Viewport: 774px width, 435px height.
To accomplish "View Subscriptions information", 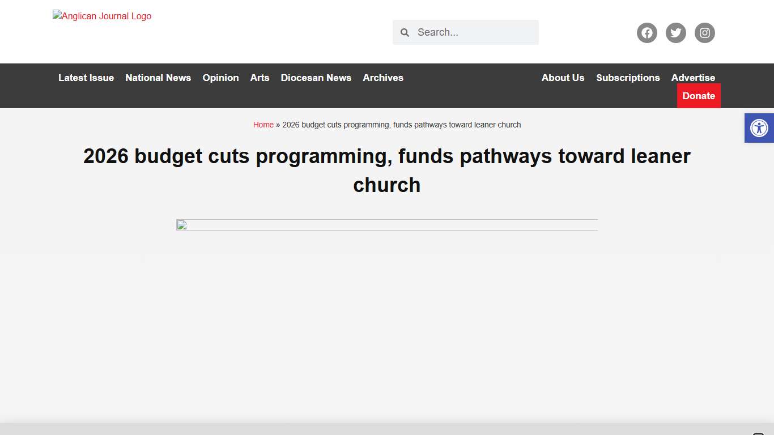I will [x=628, y=78].
